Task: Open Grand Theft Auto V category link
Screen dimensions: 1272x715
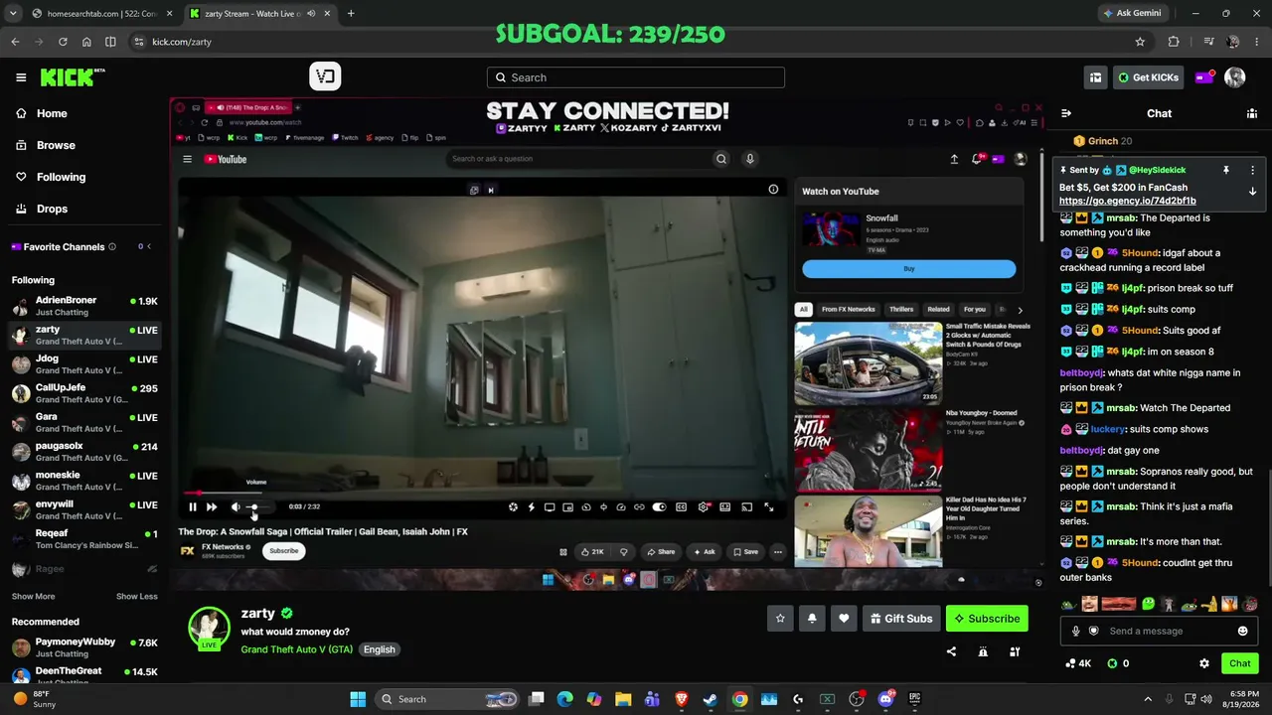Action: 296,649
